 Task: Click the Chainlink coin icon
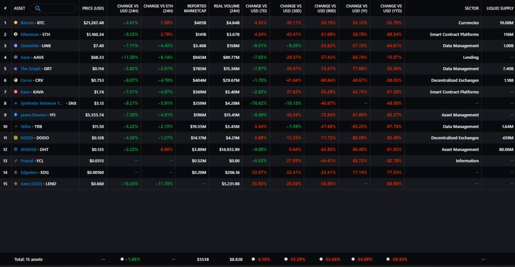pos(16,46)
